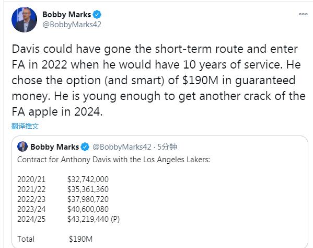Open the @BobbyMarks42 handle under the main name
This screenshot has height=248, width=313.
tap(72, 25)
